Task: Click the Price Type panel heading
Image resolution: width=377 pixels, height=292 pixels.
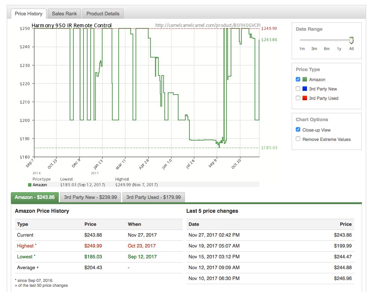Action: [308, 70]
